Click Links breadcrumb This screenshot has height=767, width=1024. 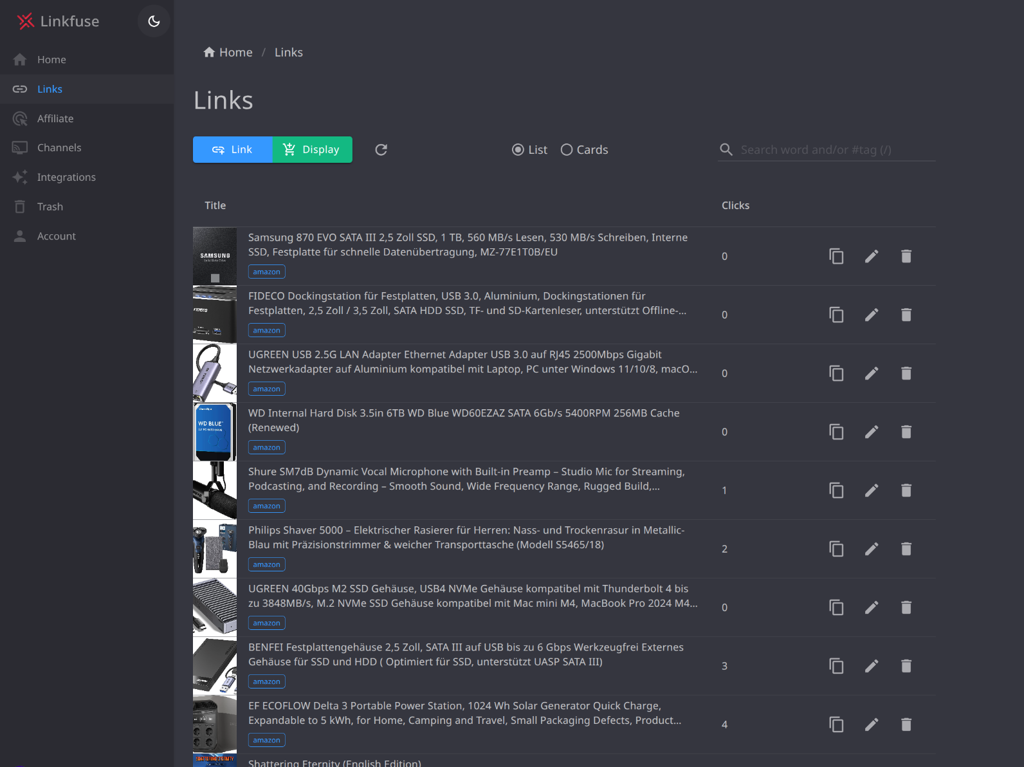coord(289,52)
